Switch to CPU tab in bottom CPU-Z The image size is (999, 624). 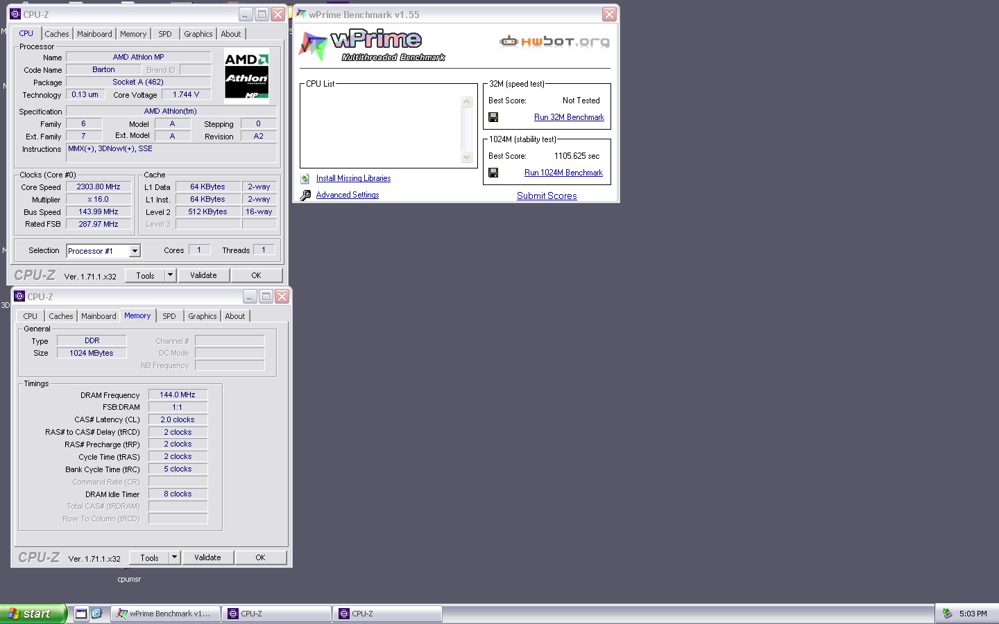pyautogui.click(x=31, y=316)
